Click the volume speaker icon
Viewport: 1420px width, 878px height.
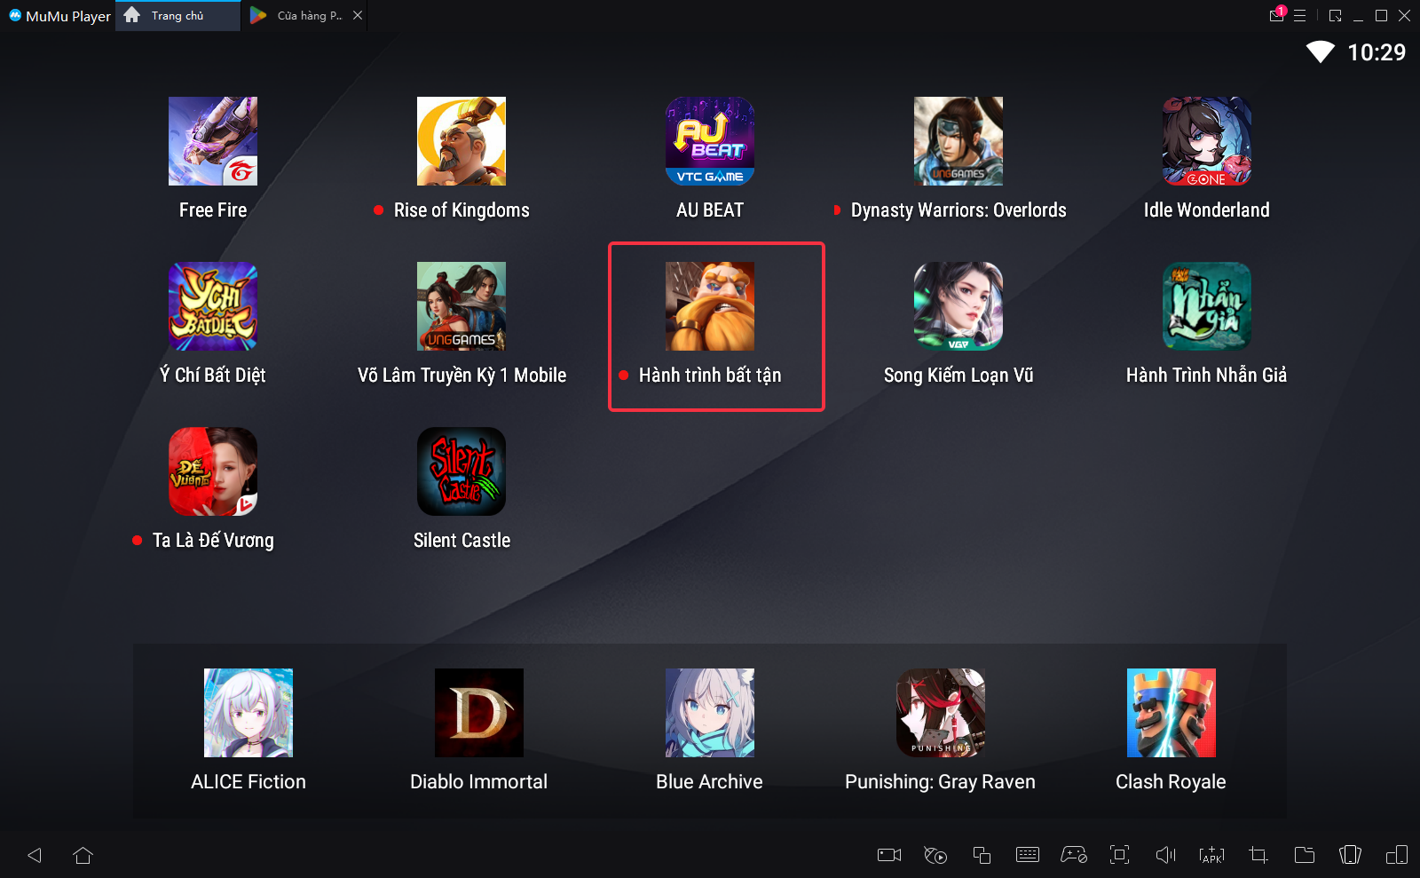[1165, 855]
